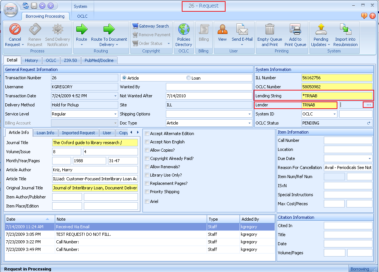Open the Gateway Search tool
The width and height of the screenshot is (379, 272).
point(151,26)
